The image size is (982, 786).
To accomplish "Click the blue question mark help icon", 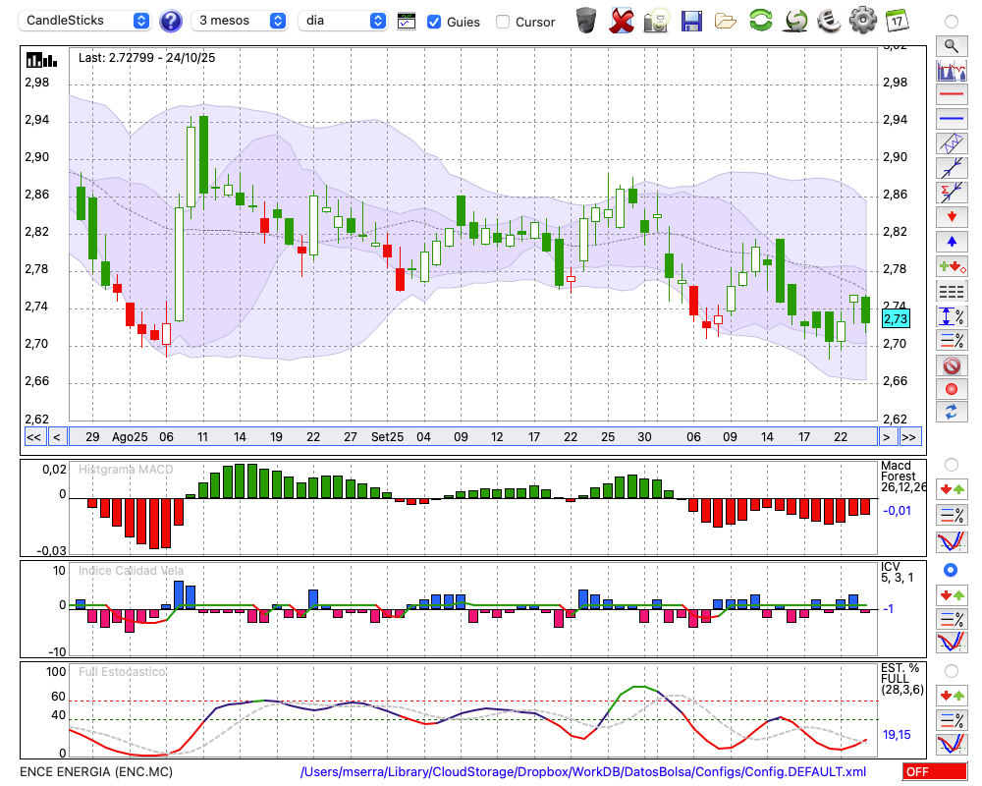I will (x=171, y=21).
